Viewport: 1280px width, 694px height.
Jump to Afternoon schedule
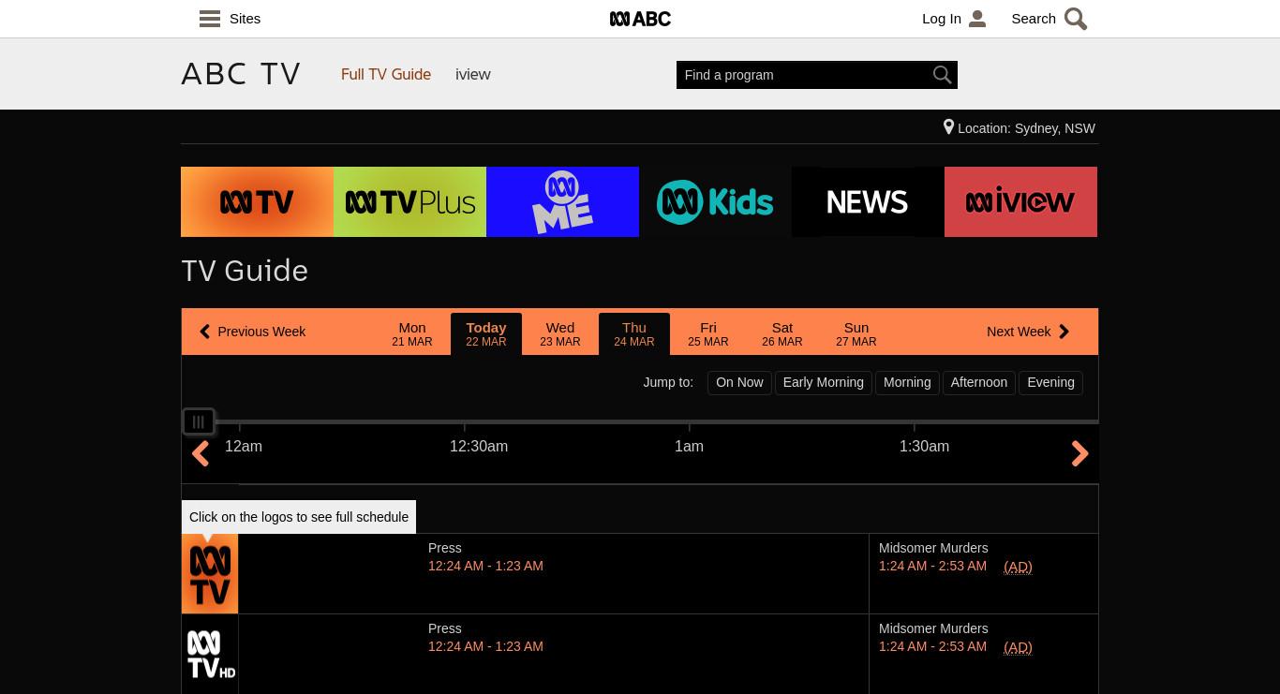pos(979,382)
